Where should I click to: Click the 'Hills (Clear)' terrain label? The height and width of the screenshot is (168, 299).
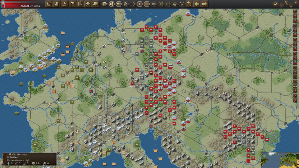tap(13, 157)
